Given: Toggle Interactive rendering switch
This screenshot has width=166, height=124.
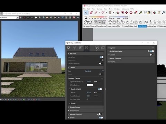Looking at the screenshot, I should point(101,57).
